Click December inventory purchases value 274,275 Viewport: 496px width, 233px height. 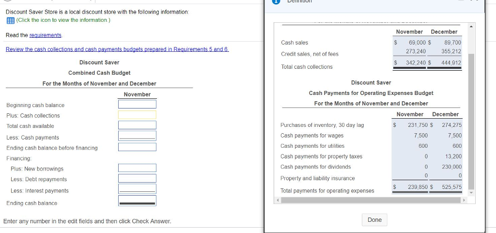[452, 125]
